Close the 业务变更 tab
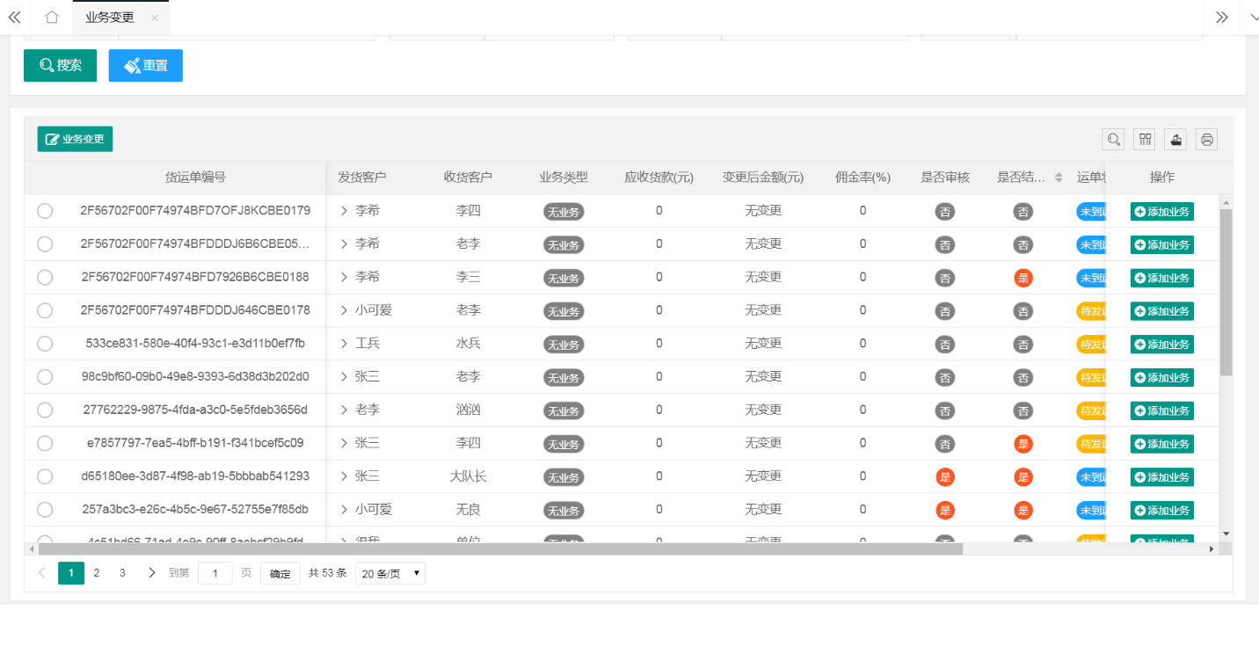Screen dimensions: 1259x661 [x=155, y=18]
